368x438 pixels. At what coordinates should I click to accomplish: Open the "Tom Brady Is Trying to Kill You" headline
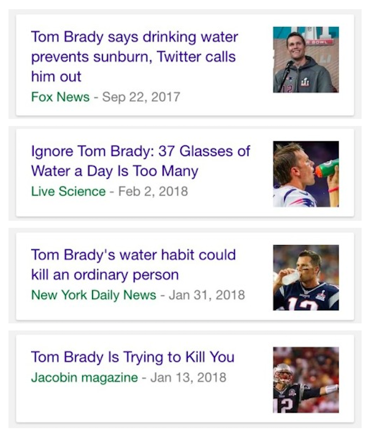132,357
